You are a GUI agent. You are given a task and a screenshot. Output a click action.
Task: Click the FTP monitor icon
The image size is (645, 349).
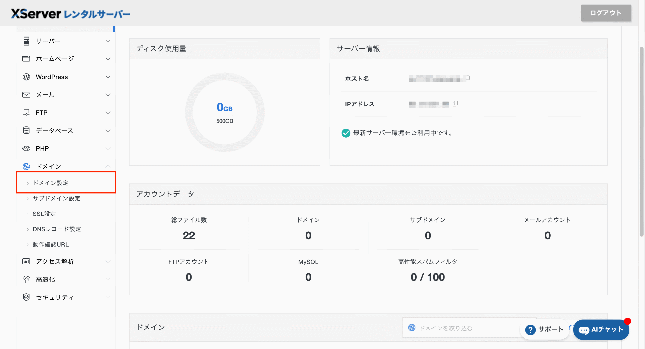point(26,112)
